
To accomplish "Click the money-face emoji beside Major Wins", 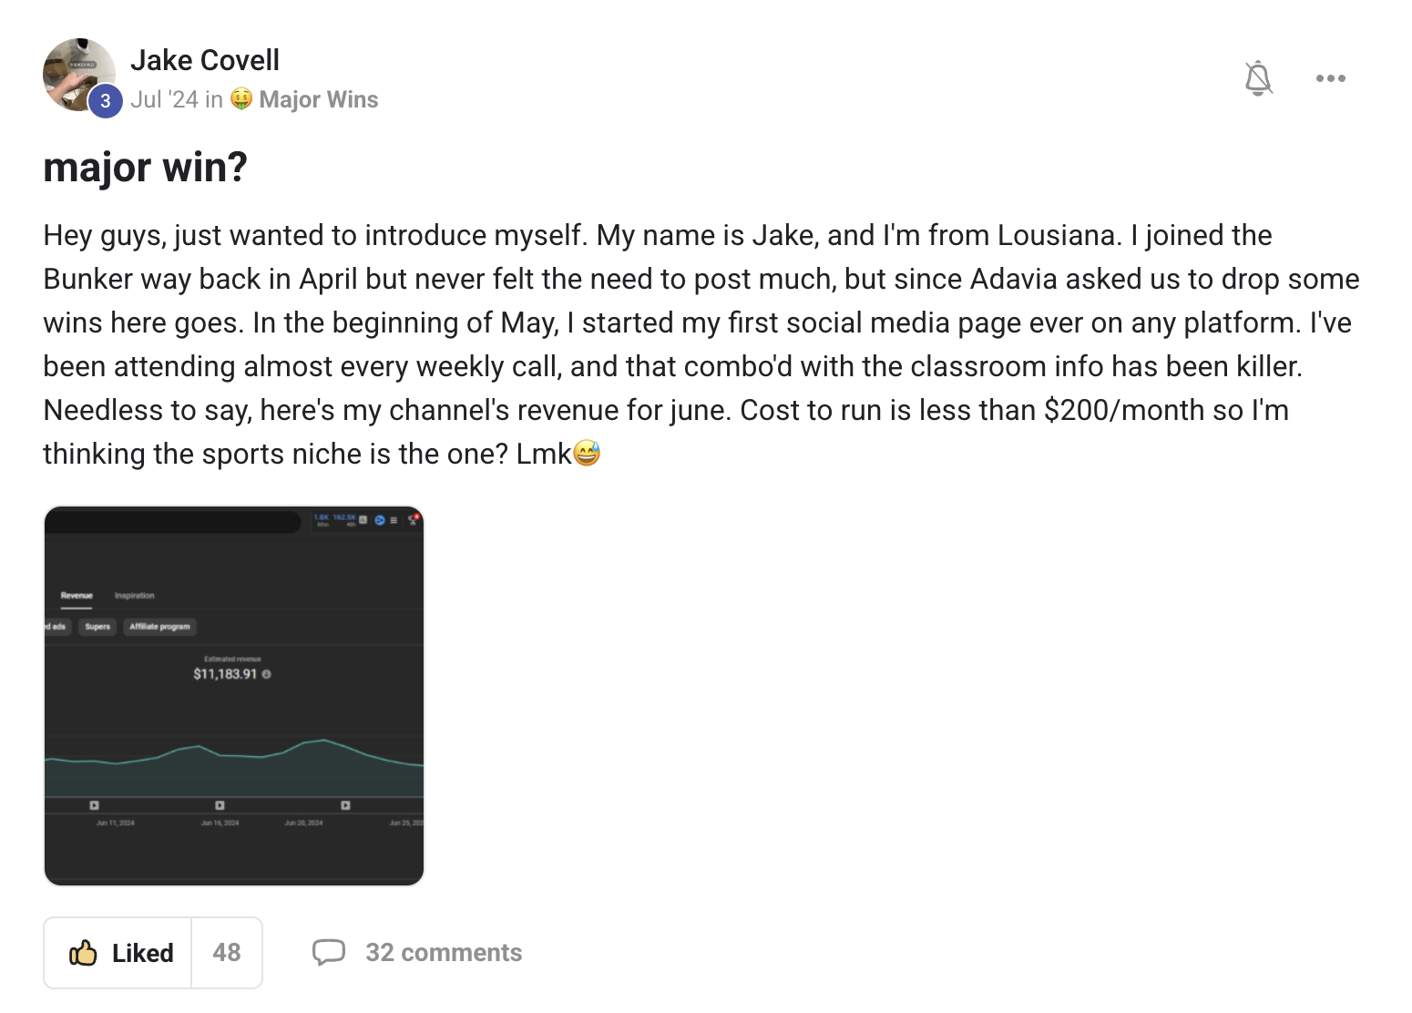I will pyautogui.click(x=240, y=98).
